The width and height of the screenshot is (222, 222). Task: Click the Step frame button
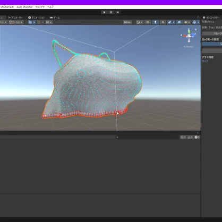point(118,12)
